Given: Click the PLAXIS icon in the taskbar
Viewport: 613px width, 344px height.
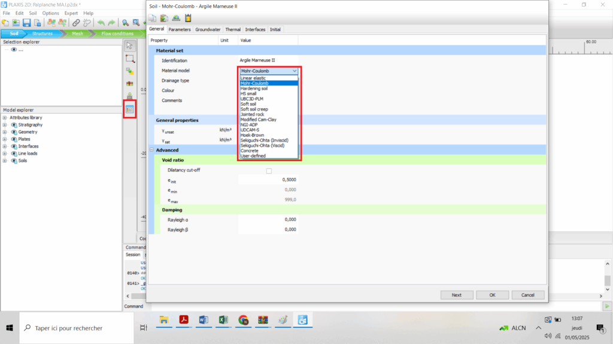Looking at the screenshot, I should coord(302,320).
